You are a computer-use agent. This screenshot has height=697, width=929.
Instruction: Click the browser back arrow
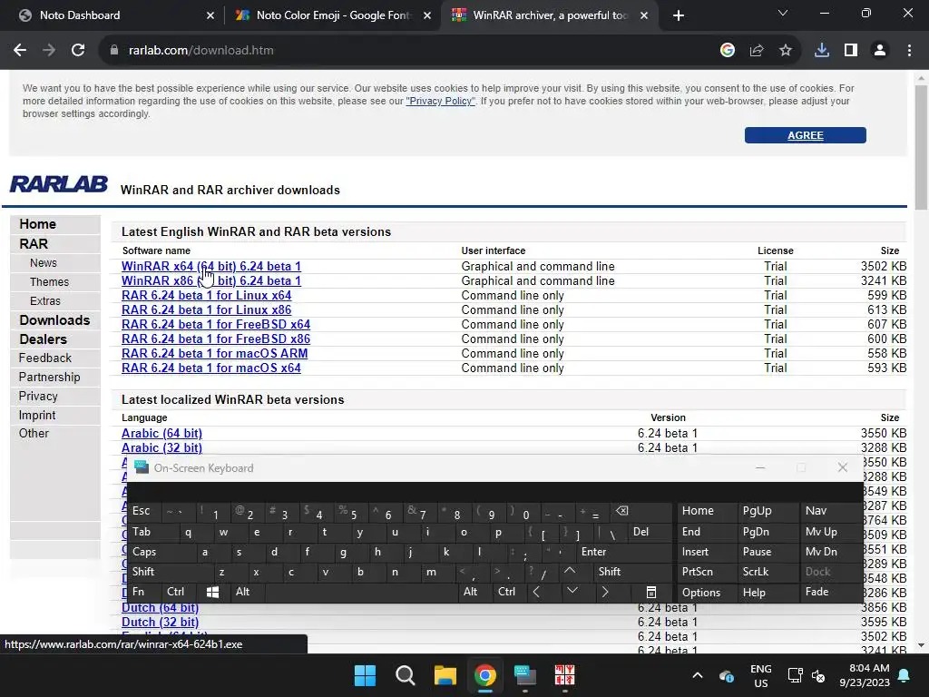coord(20,51)
